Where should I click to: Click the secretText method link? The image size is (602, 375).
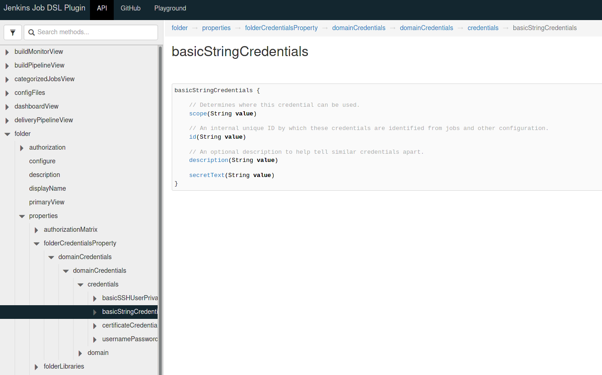coord(206,175)
